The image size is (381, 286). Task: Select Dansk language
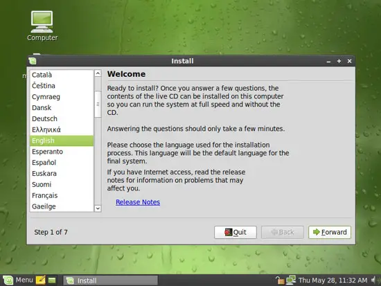pyautogui.click(x=62, y=107)
